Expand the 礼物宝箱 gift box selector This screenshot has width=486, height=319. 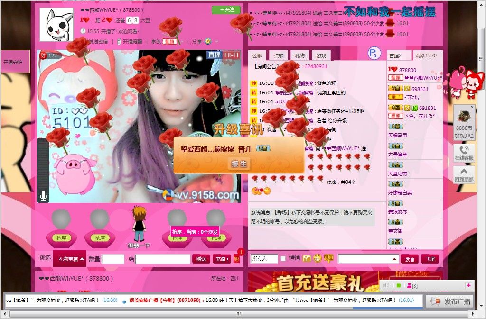pyautogui.click(x=70, y=259)
